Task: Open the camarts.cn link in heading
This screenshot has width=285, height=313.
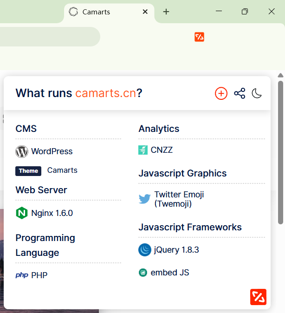Action: click(x=106, y=93)
